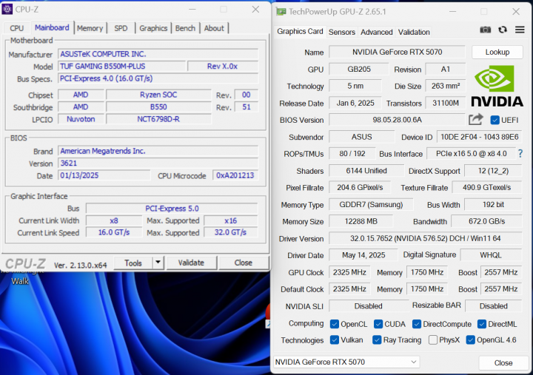Image resolution: width=533 pixels, height=375 pixels.
Task: Click Memory Size 12288 MB
Action: 361,221
